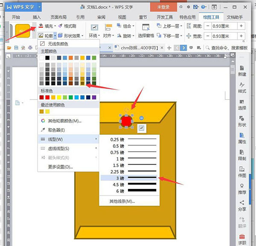Click the 上移一层 bring forward icon
The width and height of the screenshot is (256, 246).
click(x=159, y=26)
